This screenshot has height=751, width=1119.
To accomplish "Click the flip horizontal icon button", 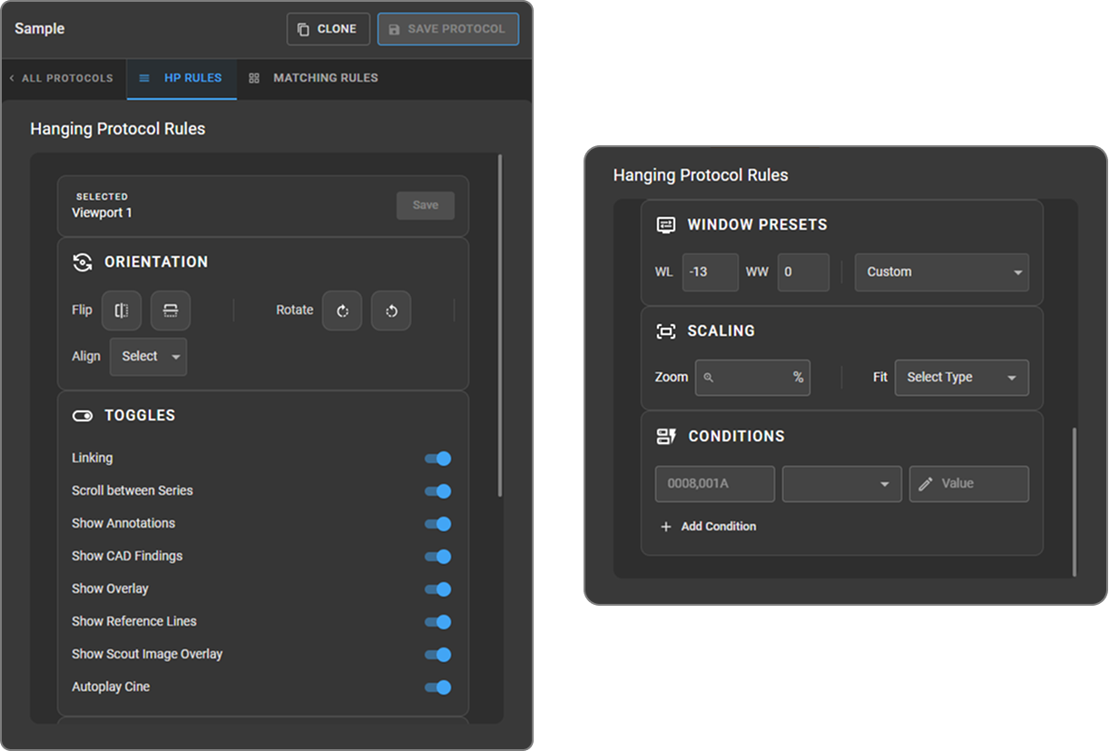I will click(x=122, y=311).
